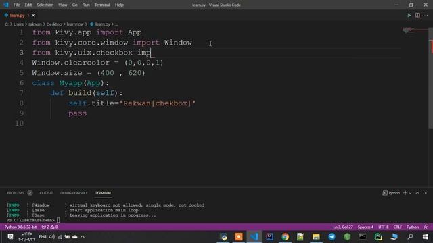
Task: Open the notification center icon
Action: [x=11, y=237]
